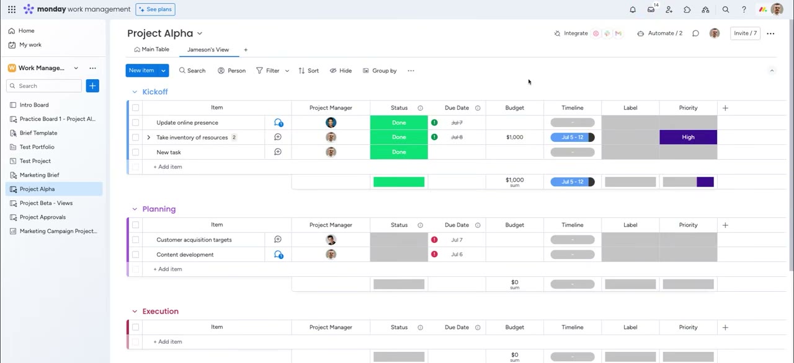794x363 pixels.
Task: Click the blue add item plus in sidebar
Action: pyautogui.click(x=92, y=85)
